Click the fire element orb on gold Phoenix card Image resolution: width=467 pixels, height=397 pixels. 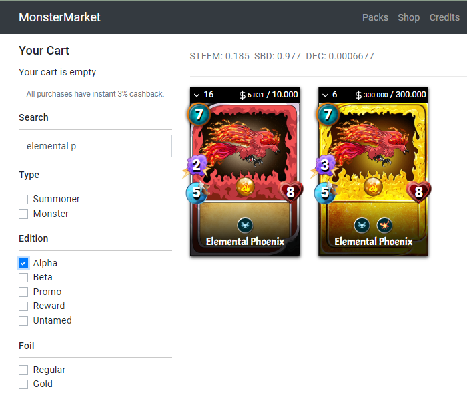(373, 187)
